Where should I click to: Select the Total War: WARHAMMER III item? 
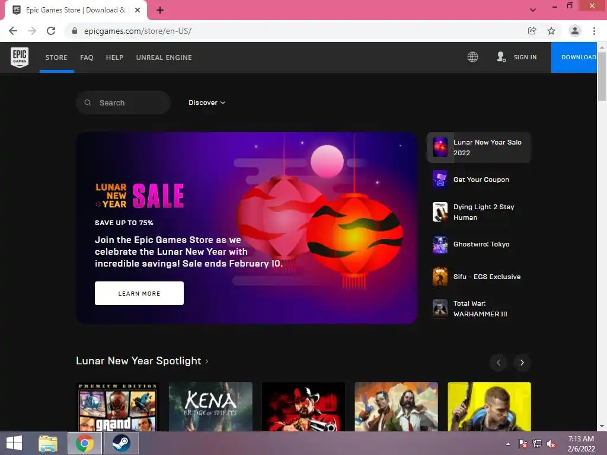pos(479,309)
